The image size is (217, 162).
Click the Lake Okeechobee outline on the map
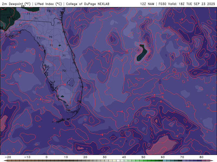coord(71,82)
